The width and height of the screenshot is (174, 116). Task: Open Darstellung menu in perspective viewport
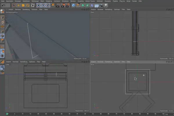[x=26, y=10]
